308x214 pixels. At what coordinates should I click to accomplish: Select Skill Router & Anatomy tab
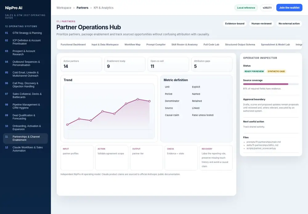(x=184, y=44)
